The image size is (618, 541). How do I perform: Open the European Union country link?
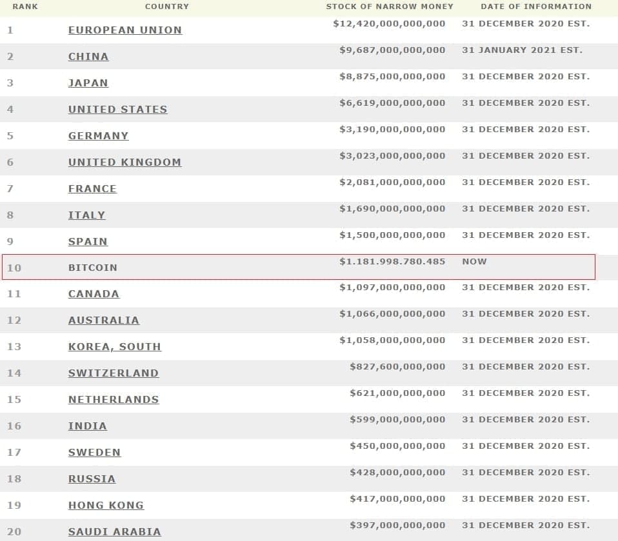(x=125, y=30)
